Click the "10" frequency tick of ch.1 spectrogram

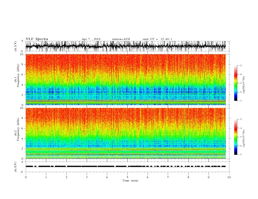click(22, 54)
